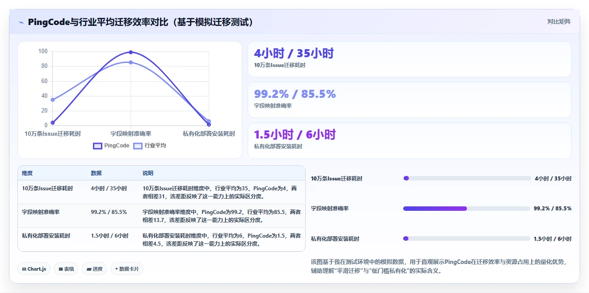This screenshot has height=293, width=589.
Task: Select the Chart.js tag chip
Action: click(x=34, y=269)
